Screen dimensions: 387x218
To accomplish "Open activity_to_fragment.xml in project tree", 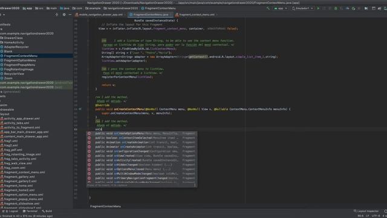I will tap(20, 127).
